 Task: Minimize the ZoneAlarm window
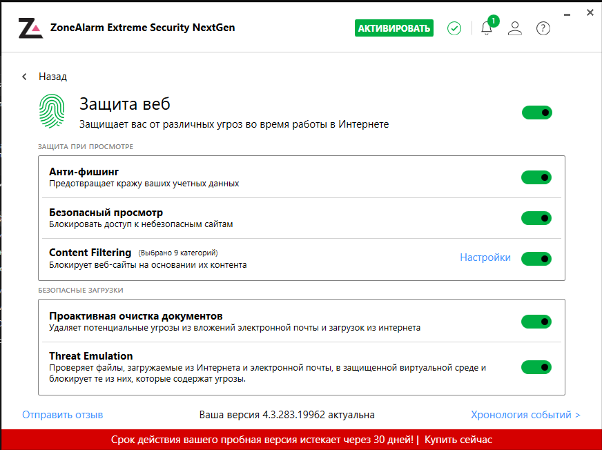567,14
